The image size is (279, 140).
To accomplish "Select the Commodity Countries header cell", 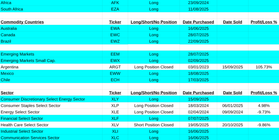I will click(22, 22).
